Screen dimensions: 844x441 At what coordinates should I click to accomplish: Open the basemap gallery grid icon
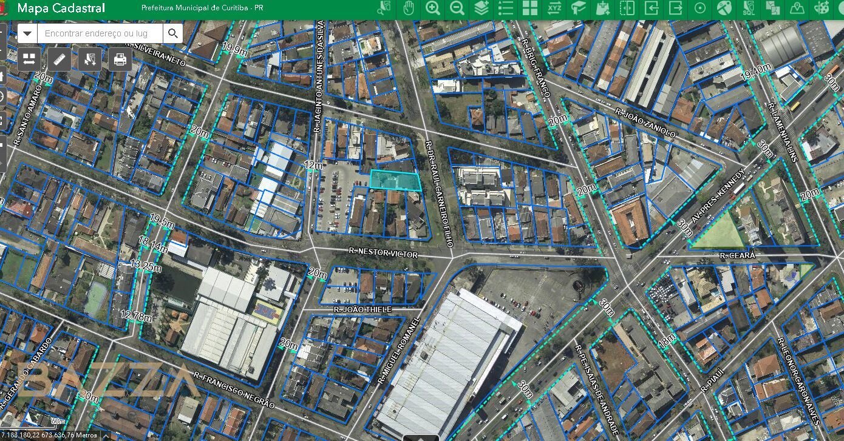pyautogui.click(x=530, y=8)
